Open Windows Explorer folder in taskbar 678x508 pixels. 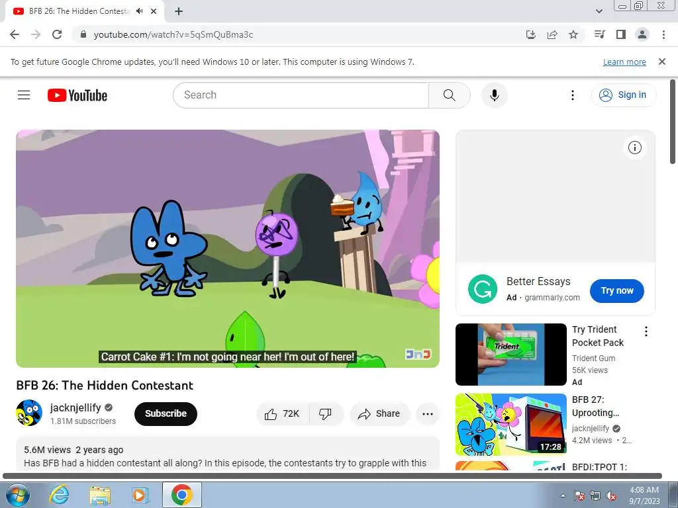point(100,495)
